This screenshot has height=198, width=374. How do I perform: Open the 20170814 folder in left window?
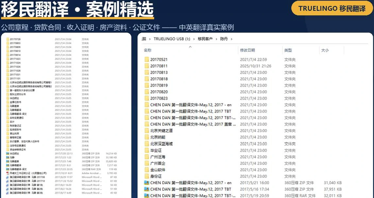pos(15,55)
